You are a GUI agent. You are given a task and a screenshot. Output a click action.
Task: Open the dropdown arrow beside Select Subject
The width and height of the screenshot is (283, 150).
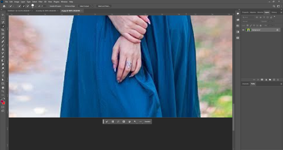[92, 6]
